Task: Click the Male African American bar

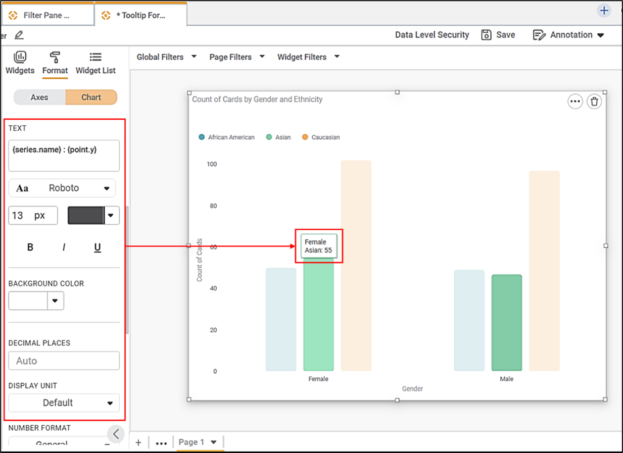Action: 469,321
